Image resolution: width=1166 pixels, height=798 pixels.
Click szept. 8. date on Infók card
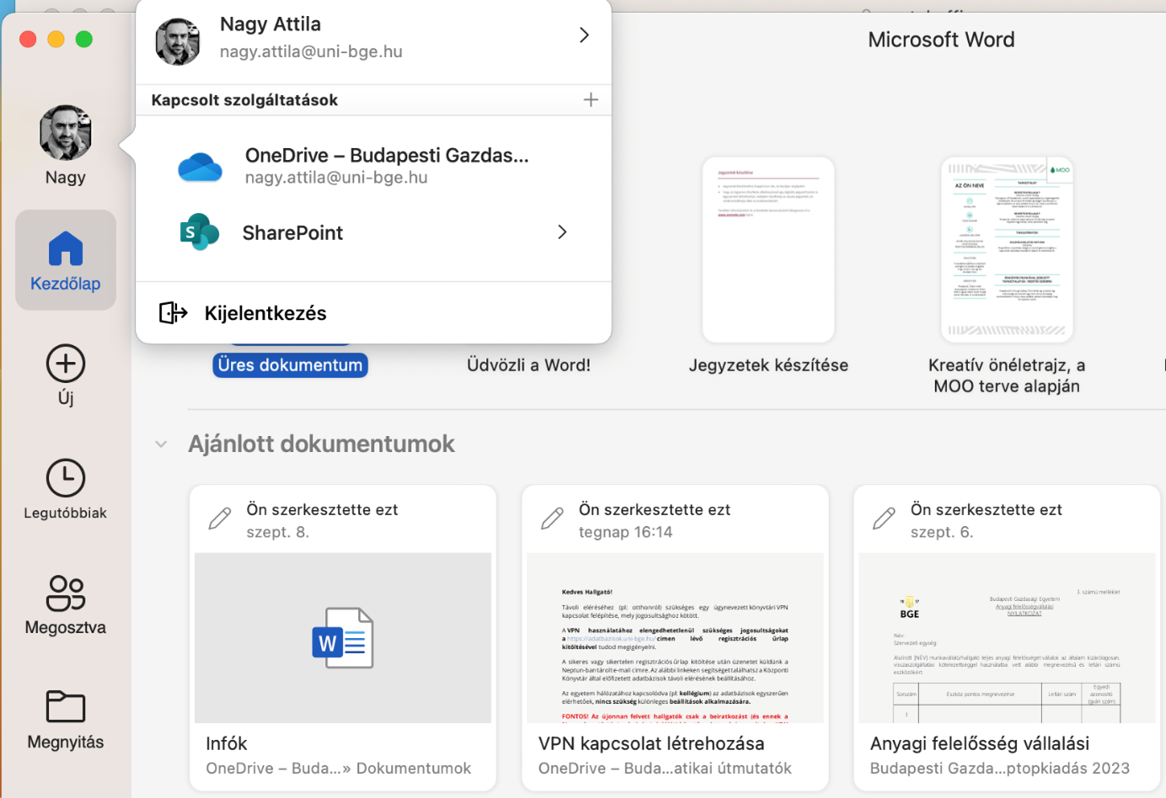pyautogui.click(x=277, y=532)
